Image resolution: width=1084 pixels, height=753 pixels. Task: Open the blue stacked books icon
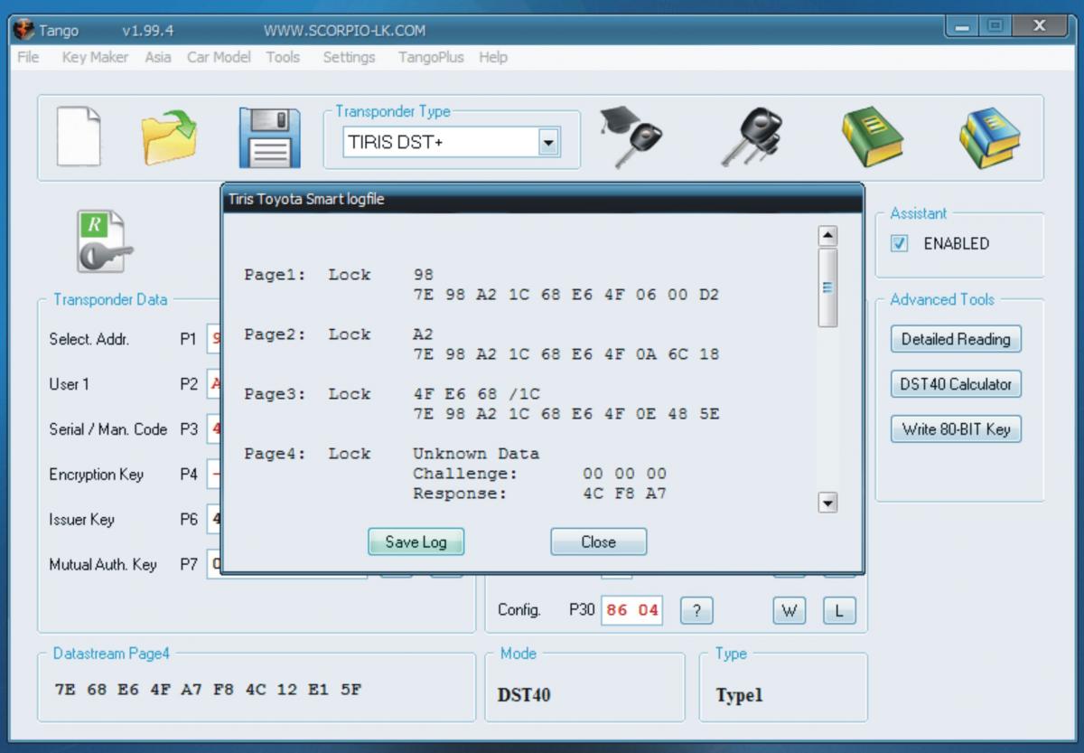(990, 137)
